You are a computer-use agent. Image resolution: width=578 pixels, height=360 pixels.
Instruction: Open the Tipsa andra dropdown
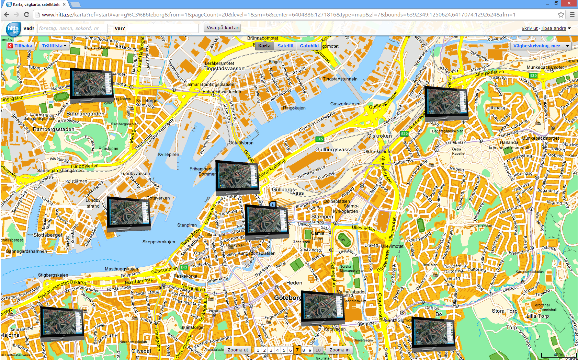(555, 28)
